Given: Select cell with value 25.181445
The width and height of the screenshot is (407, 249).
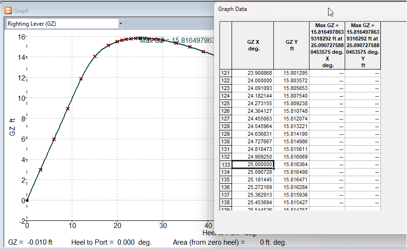Looking at the screenshot, I should pyautogui.click(x=253, y=180).
